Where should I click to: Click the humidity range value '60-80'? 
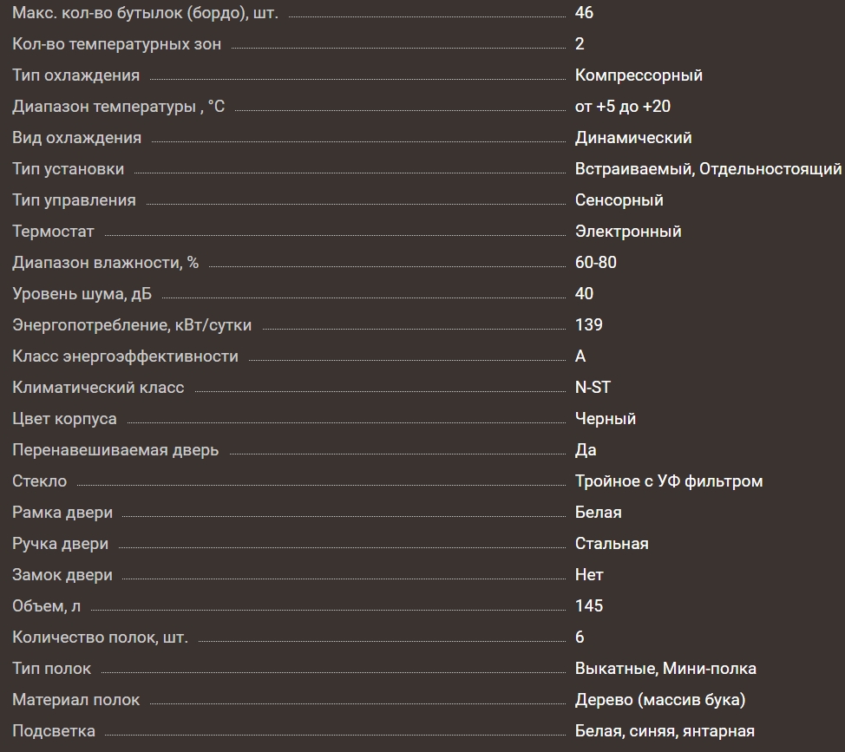[596, 263]
